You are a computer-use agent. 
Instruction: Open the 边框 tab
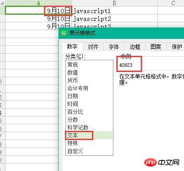click(x=135, y=47)
